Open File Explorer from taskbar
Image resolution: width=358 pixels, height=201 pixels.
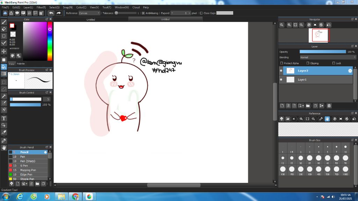[x=61, y=196]
